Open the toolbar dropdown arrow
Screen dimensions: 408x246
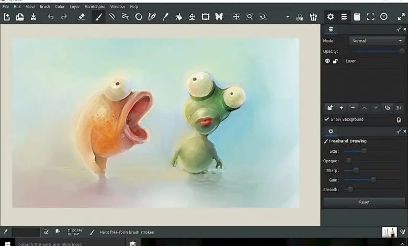point(288,17)
